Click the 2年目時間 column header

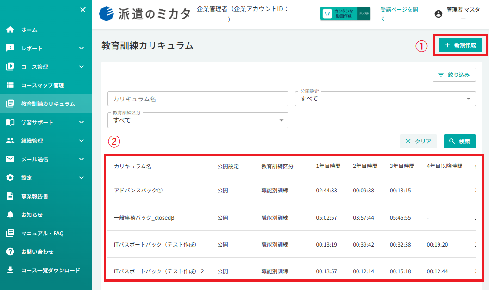pos(365,166)
